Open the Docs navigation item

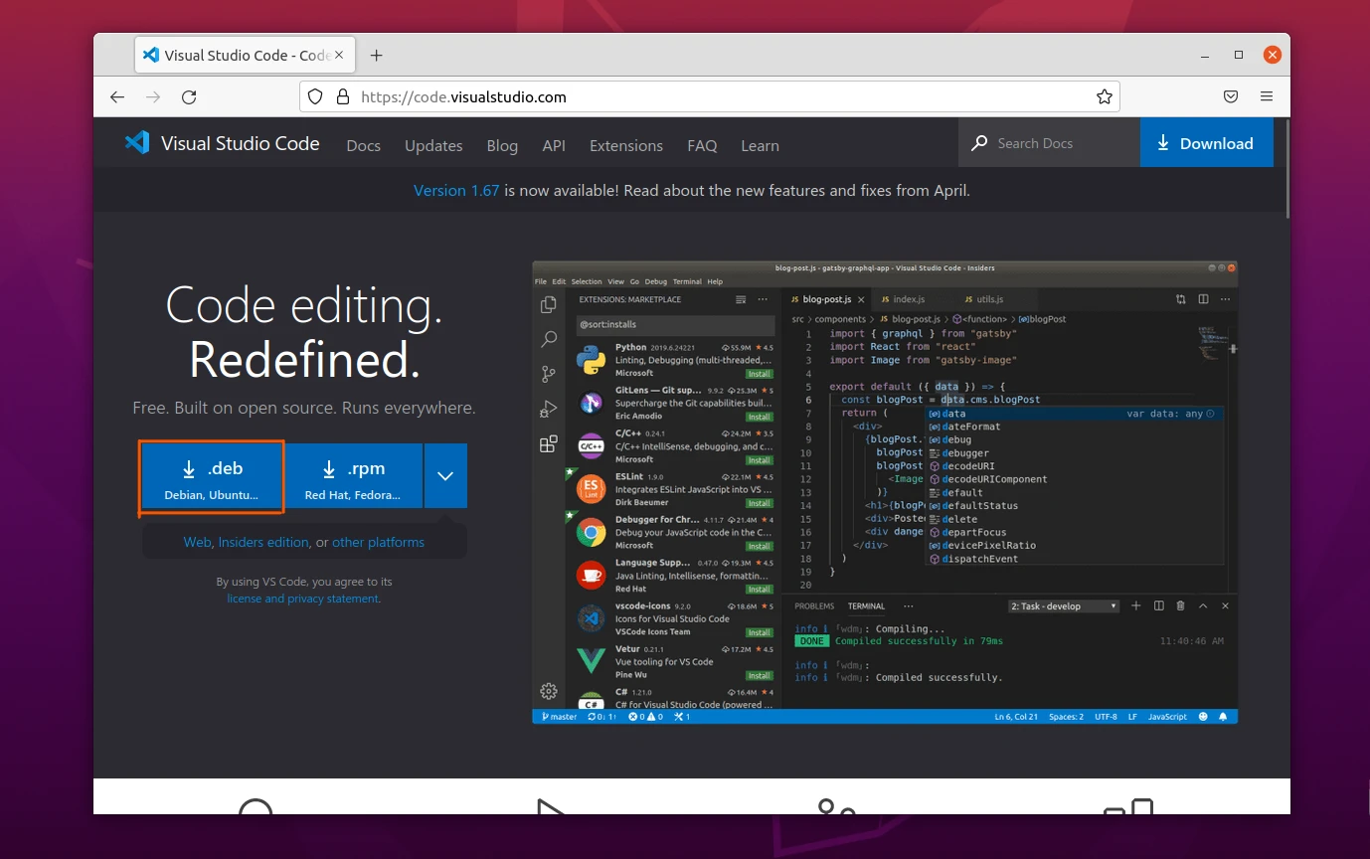[x=363, y=145]
